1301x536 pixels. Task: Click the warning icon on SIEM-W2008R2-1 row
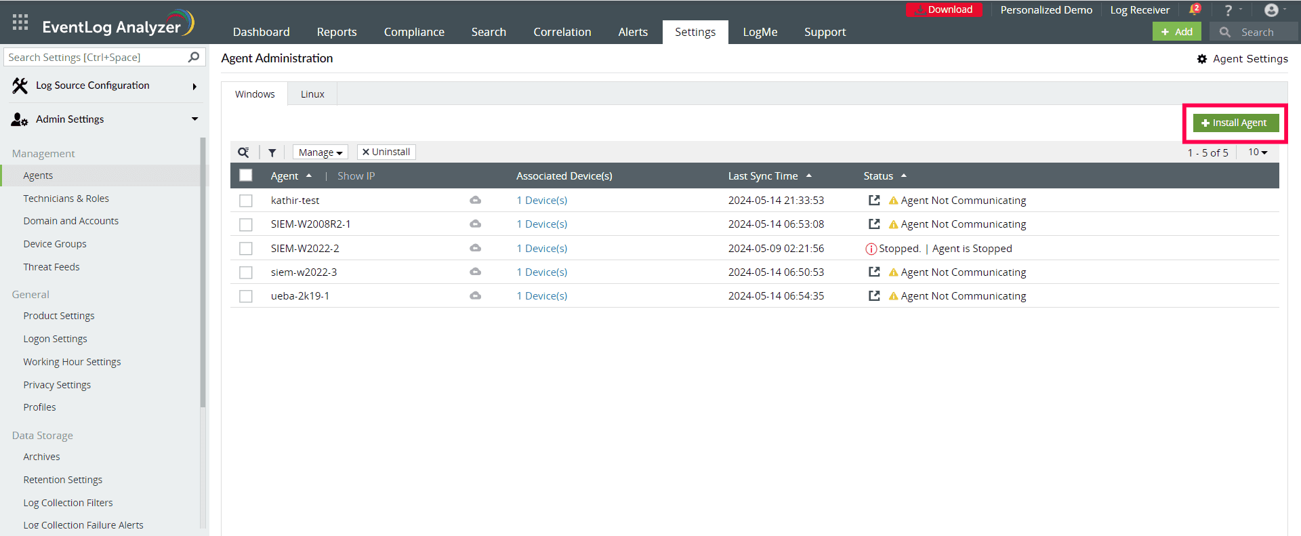893,224
